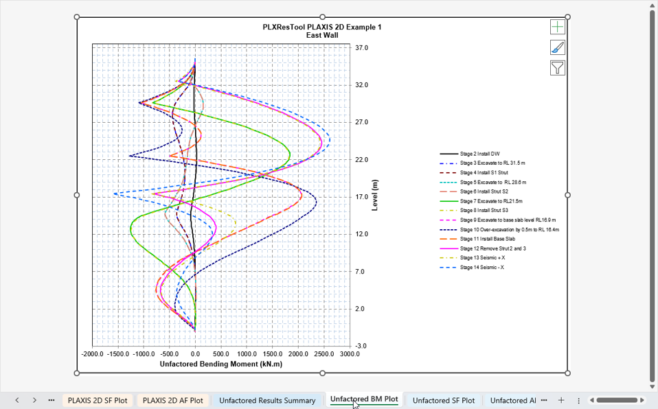
Task: Click the chart title PLXResTool PLAXIS 2D Example 1
Action: pyautogui.click(x=322, y=27)
